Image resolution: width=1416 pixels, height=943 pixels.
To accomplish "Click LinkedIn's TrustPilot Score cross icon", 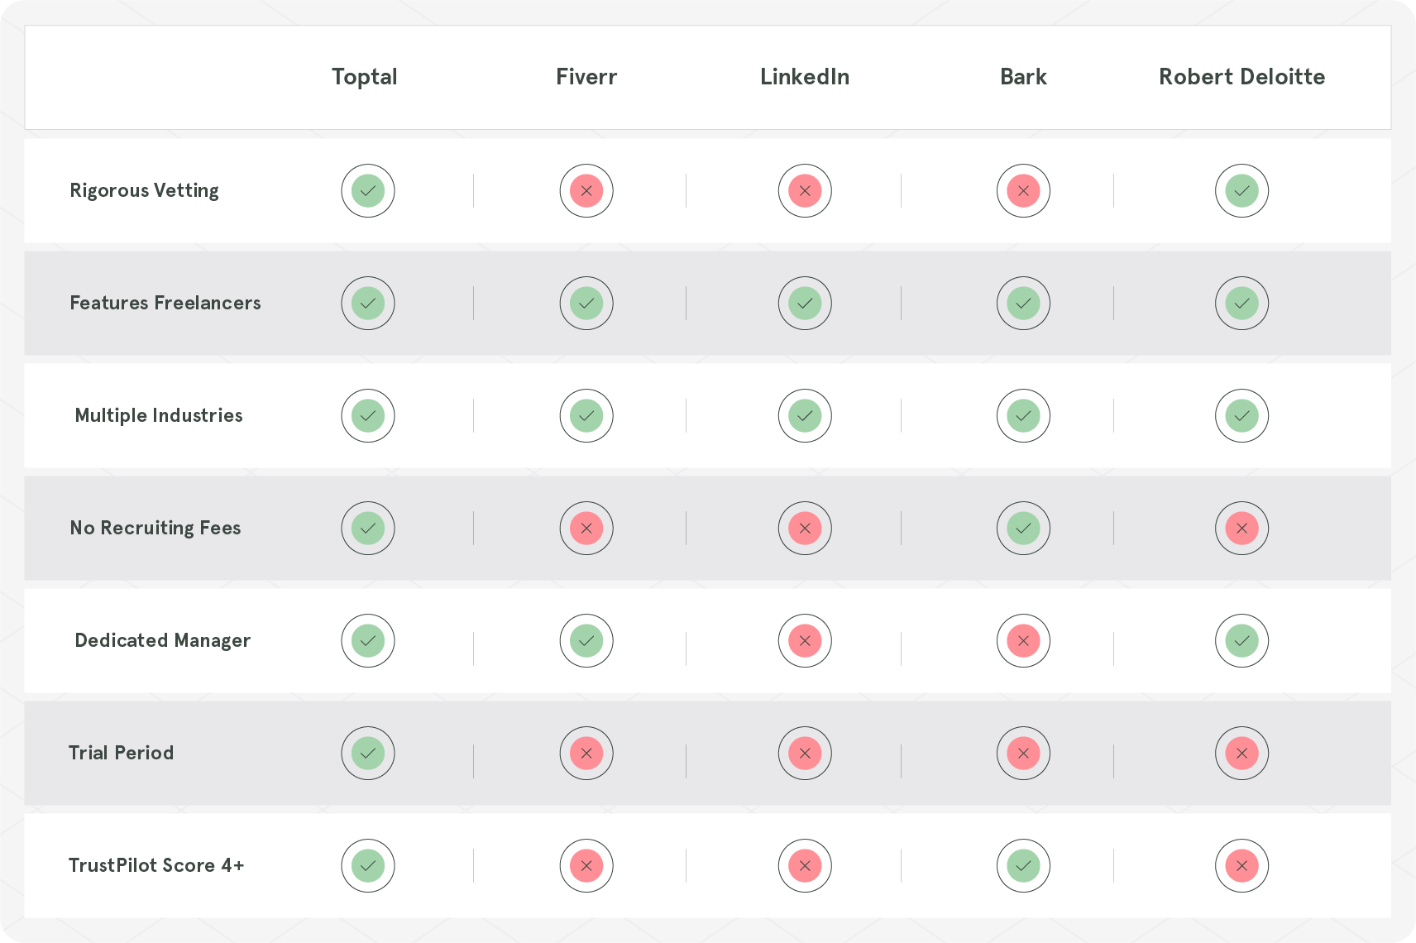I will pyautogui.click(x=805, y=866).
